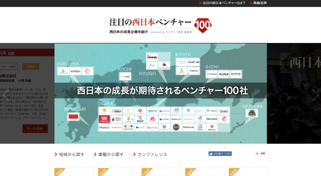Screen dimensions: 321x176
Task: Click the S GROUP logo in Osaka grid
Action: (x=116, y=111)
